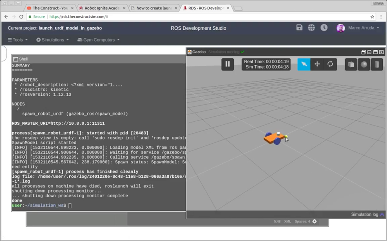Open editor settings via the gear icon
This screenshot has height=241, width=387.
(314, 221)
